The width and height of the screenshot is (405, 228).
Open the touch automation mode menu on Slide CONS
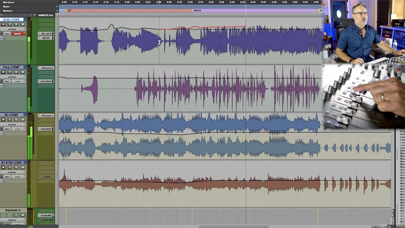click(x=18, y=33)
